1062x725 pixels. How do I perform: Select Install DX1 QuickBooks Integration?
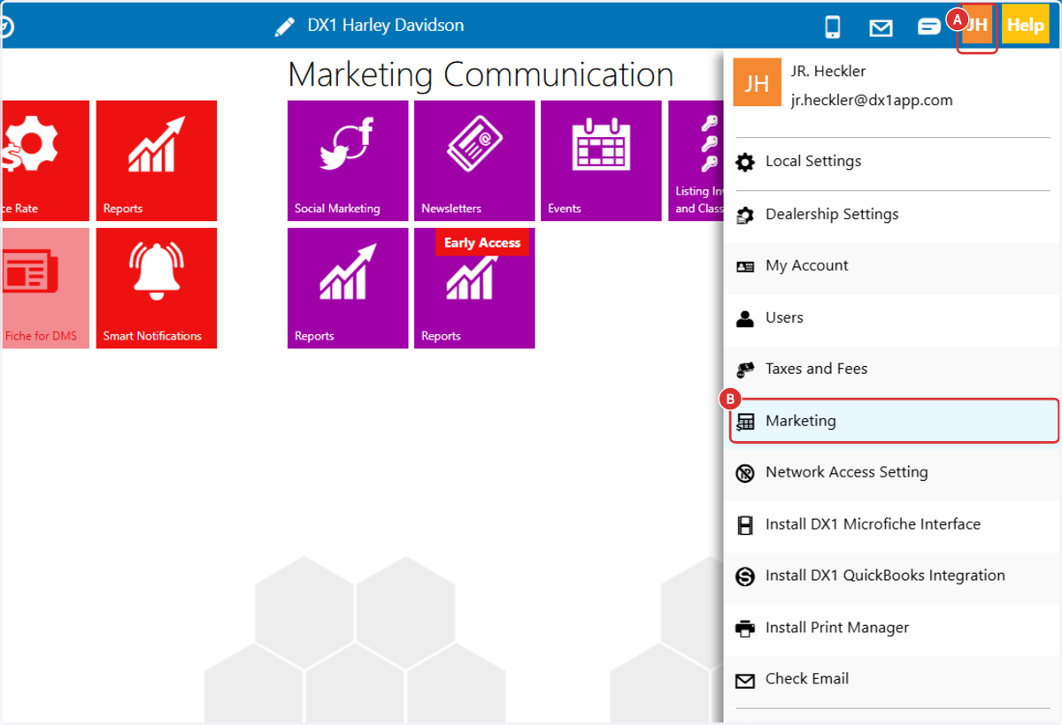click(893, 576)
